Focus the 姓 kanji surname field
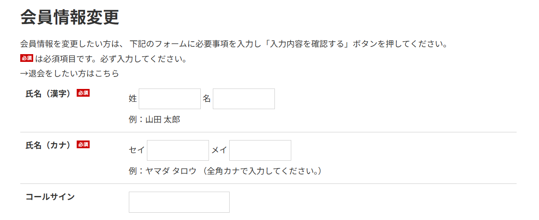Viewport: 539px width, 220px height. click(170, 99)
